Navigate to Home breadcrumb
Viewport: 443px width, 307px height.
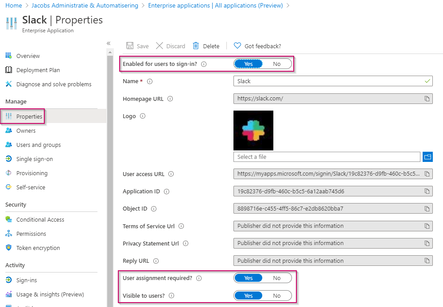coord(14,5)
